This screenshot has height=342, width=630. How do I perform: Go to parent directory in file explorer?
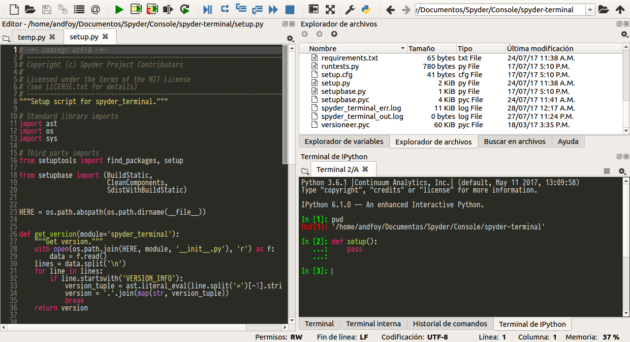(x=334, y=34)
